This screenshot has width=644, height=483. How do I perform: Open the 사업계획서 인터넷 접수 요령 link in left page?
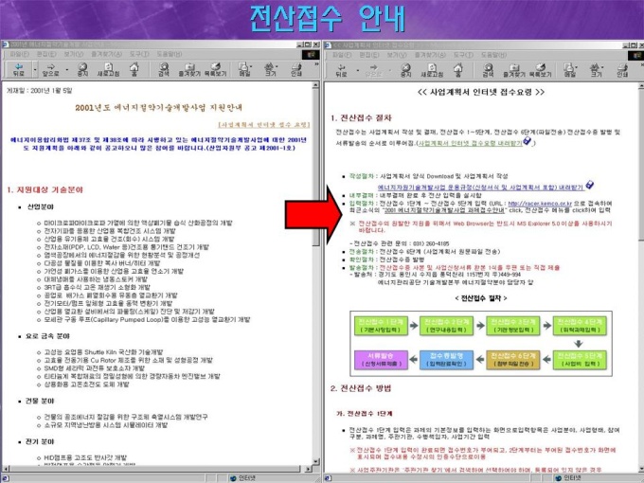pyautogui.click(x=263, y=124)
